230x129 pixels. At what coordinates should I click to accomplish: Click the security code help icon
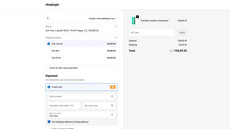(112, 105)
